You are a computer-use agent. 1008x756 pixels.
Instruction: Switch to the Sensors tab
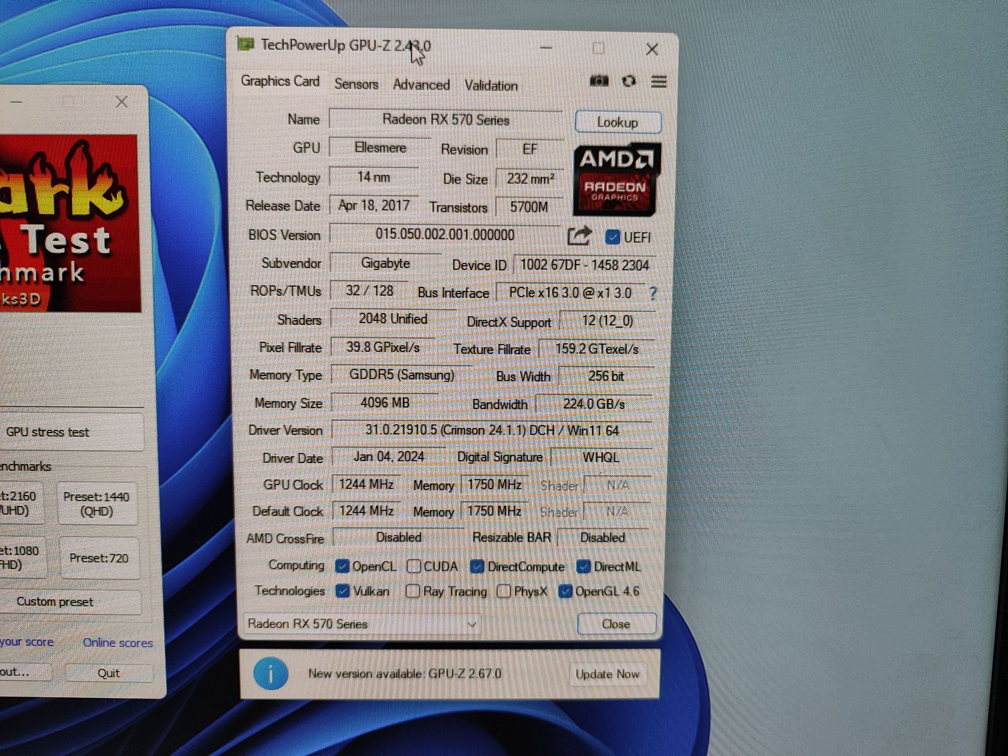pos(356,84)
